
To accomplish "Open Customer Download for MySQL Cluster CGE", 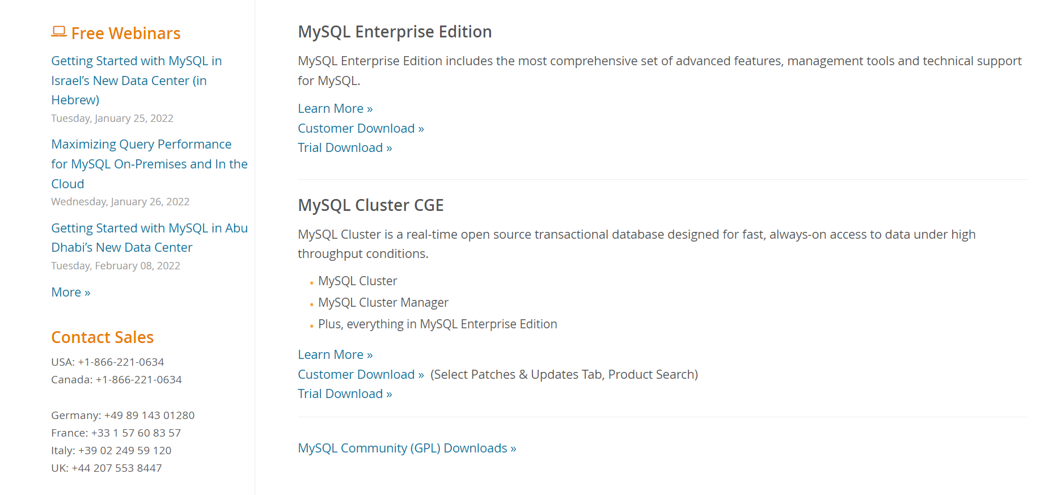I will (360, 374).
